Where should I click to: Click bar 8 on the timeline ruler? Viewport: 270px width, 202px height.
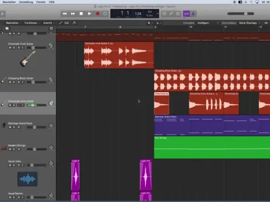120,27
